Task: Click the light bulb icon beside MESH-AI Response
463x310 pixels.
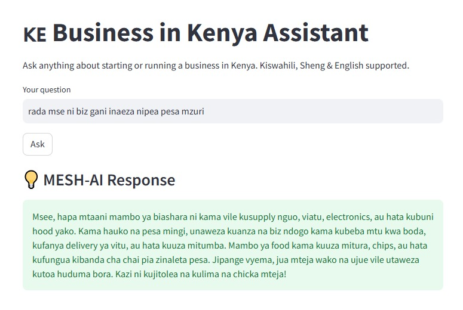Action: click(31, 179)
